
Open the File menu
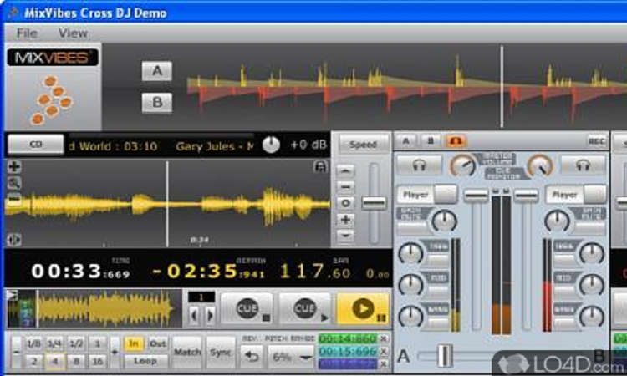[x=27, y=33]
